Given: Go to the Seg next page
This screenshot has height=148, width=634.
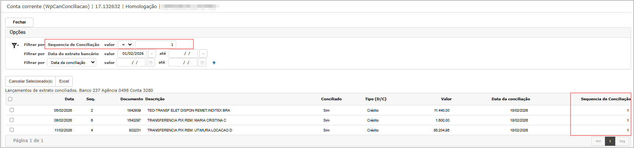Looking at the screenshot, I should tap(622, 141).
